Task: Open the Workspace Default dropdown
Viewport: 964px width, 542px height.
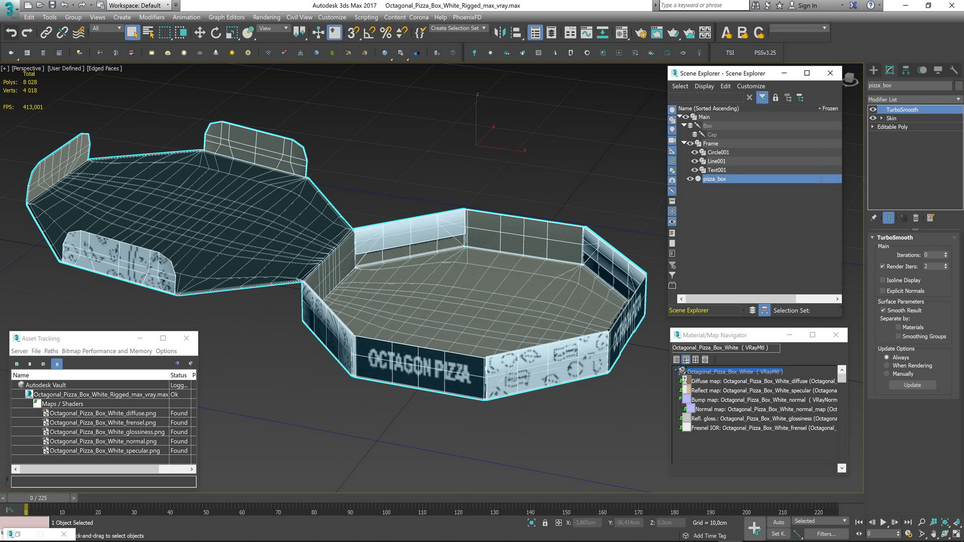Action: 139,6
